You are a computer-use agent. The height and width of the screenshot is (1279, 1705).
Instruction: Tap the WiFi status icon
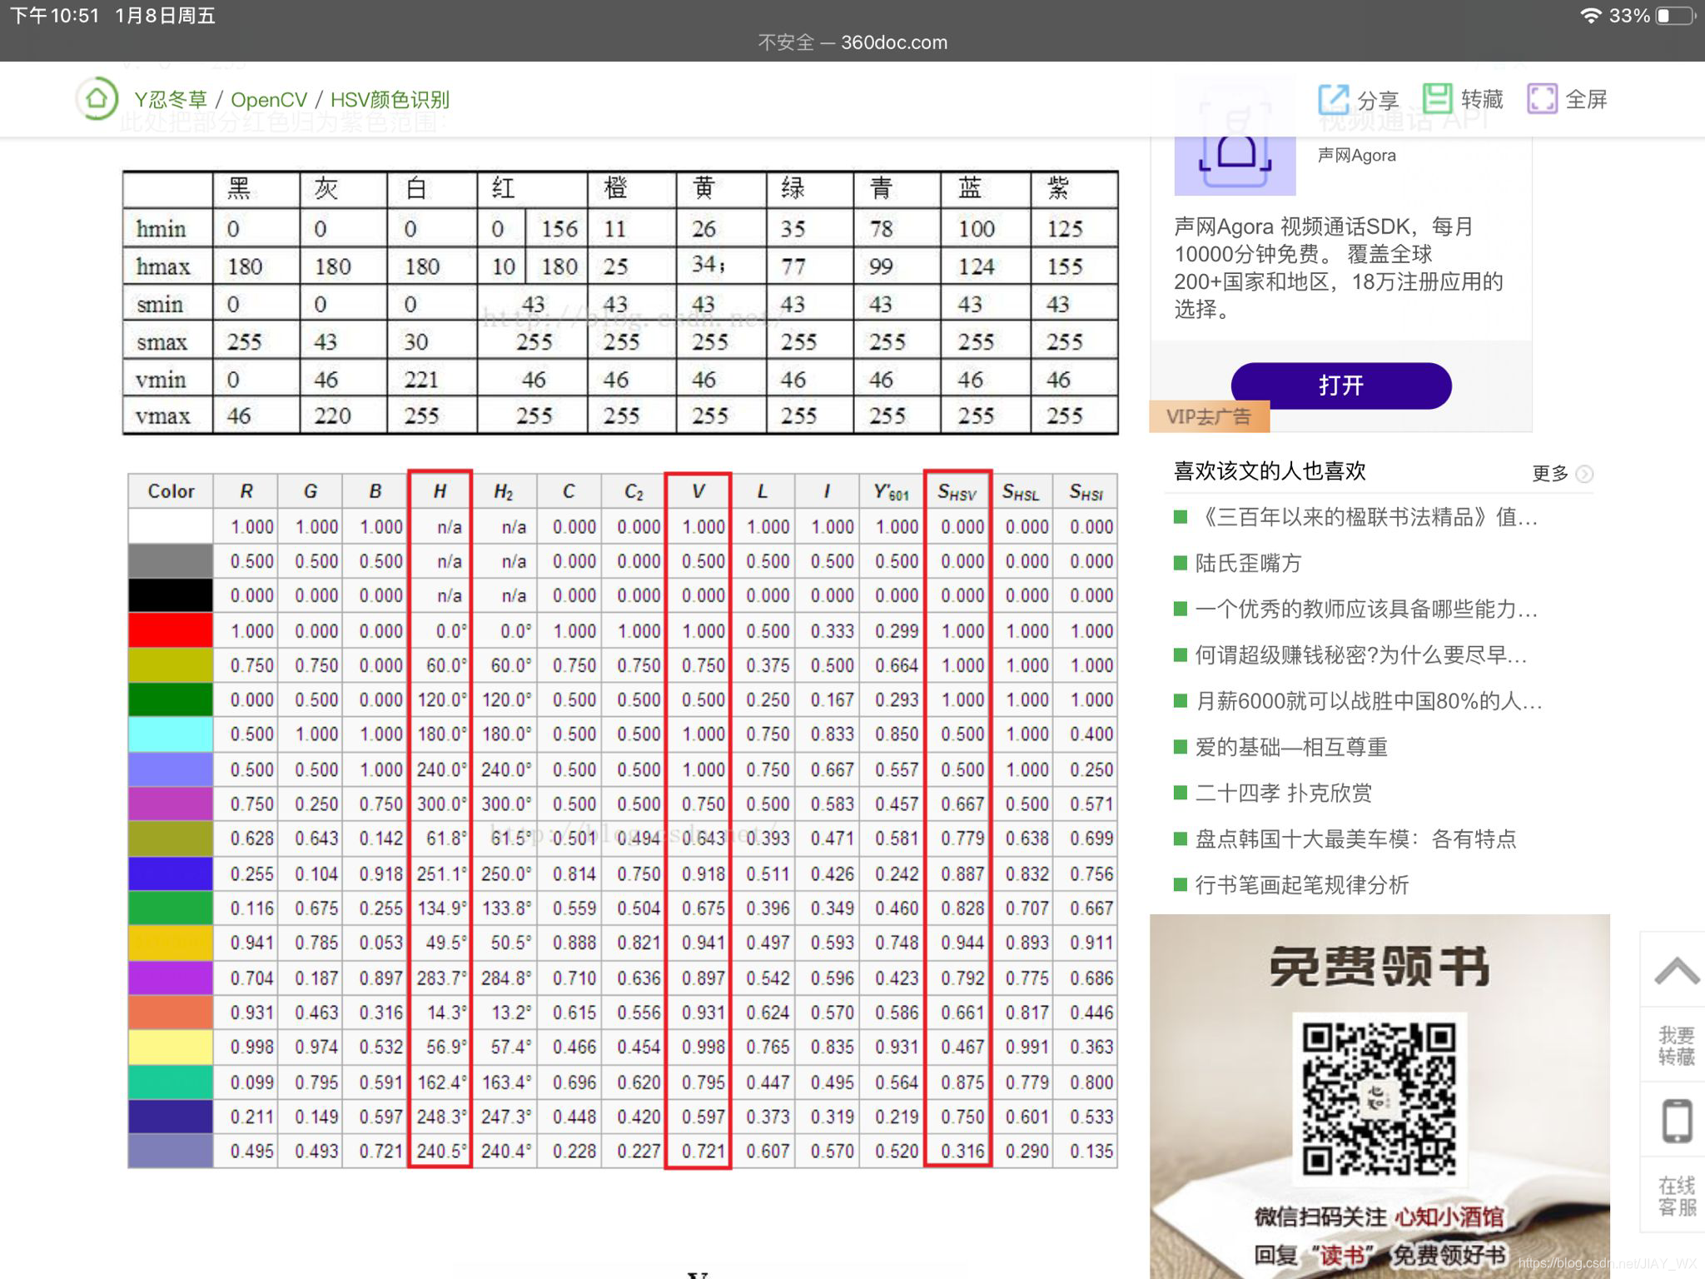coord(1590,16)
